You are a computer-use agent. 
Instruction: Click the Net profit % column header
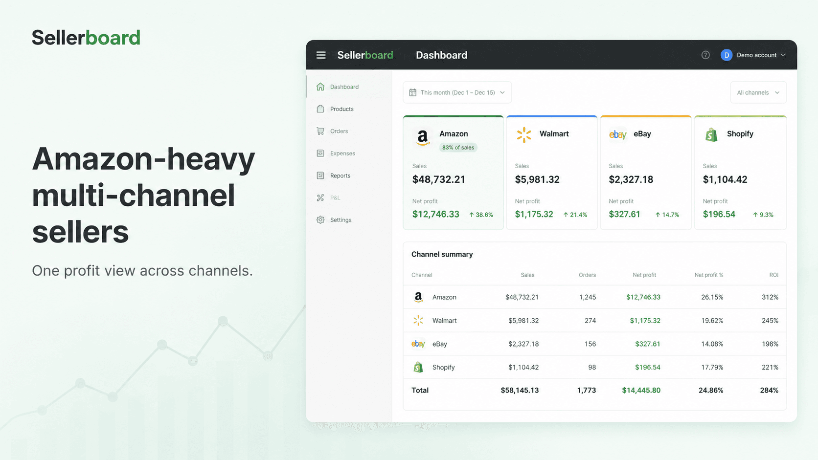click(x=709, y=275)
